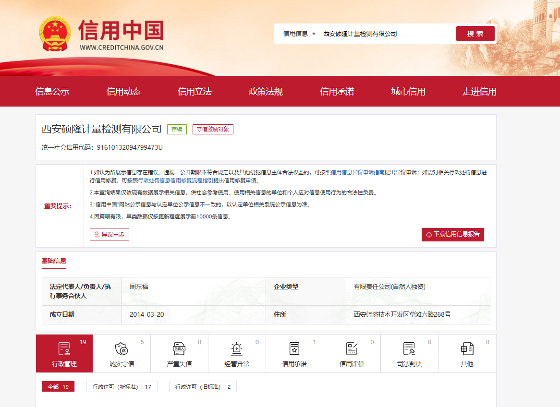Open the 严重失信 category icon
This screenshot has width=560, height=407.
(179, 349)
